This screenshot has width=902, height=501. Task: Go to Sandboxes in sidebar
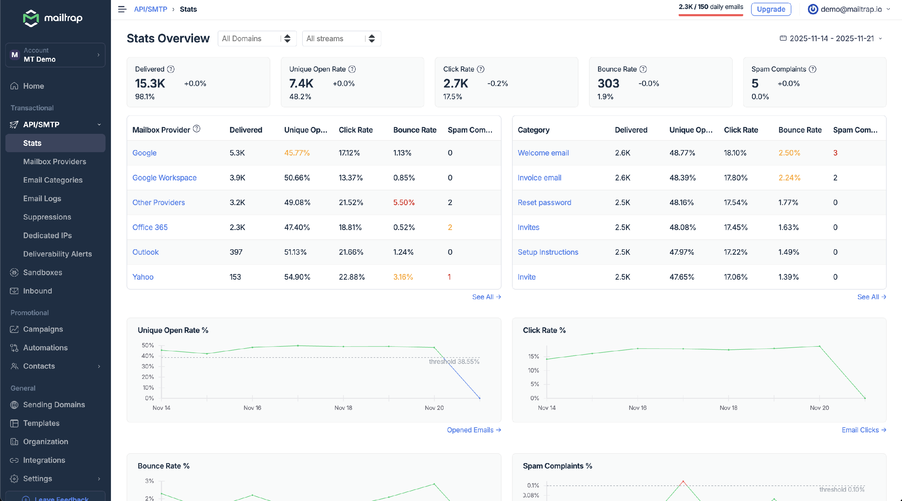pos(42,272)
